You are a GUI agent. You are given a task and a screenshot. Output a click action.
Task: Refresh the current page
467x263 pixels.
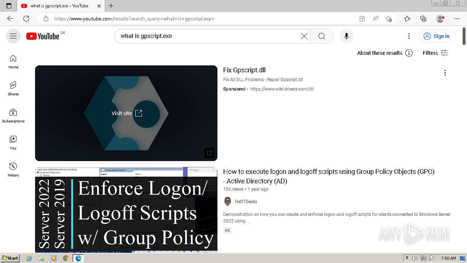pos(26,19)
